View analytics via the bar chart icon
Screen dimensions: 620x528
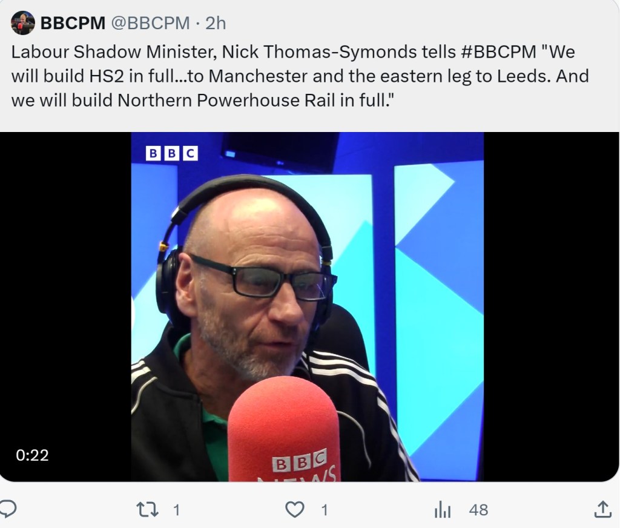[x=443, y=509]
